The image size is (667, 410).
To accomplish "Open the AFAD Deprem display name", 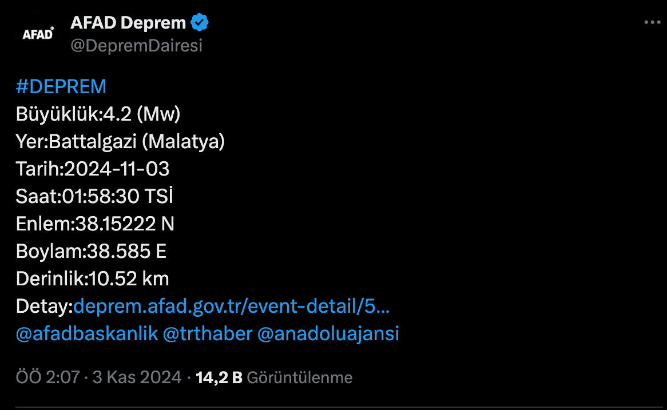I will 128,22.
